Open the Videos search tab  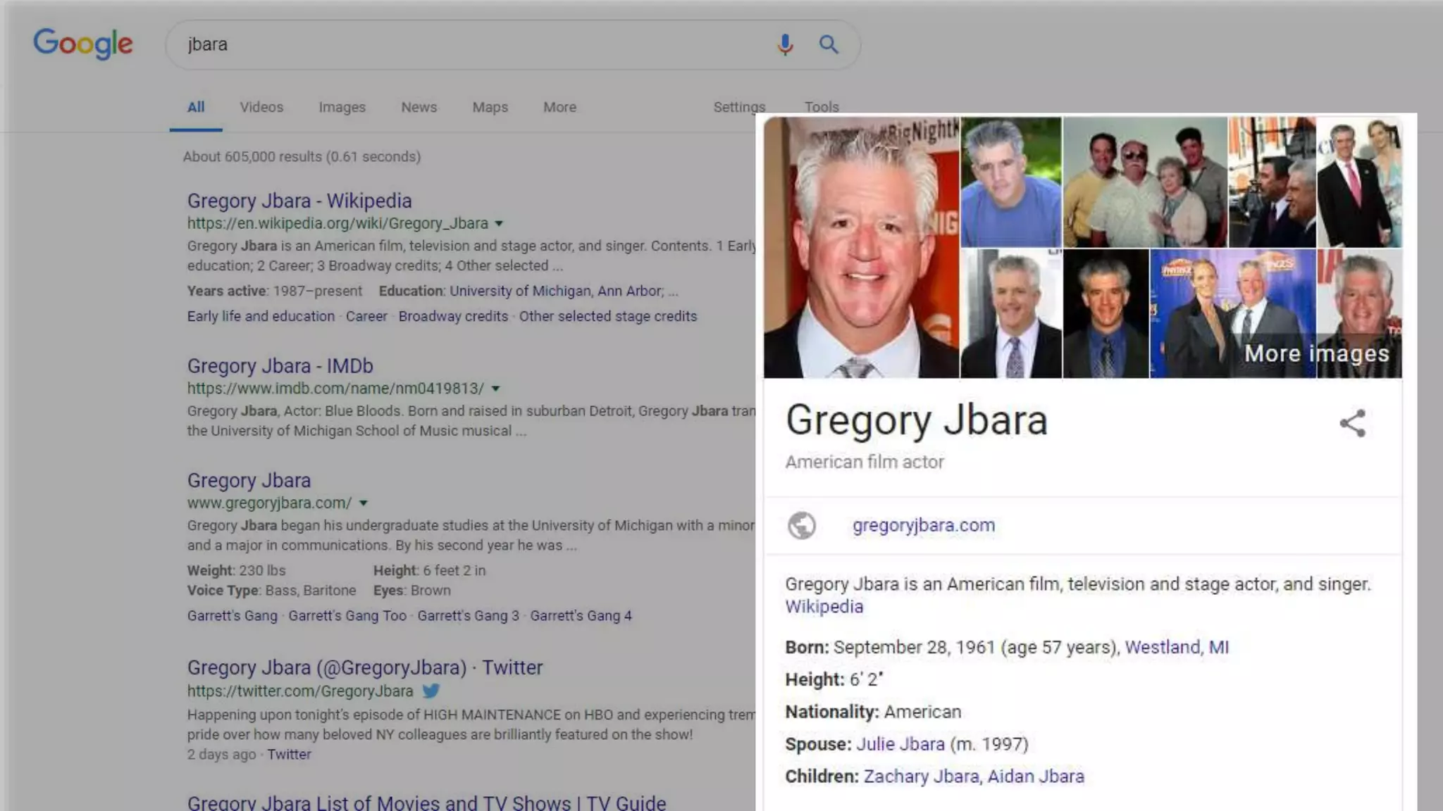[x=261, y=107]
